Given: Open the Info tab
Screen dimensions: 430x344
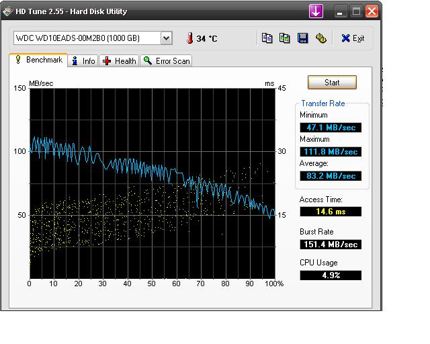Looking at the screenshot, I should 83,60.
